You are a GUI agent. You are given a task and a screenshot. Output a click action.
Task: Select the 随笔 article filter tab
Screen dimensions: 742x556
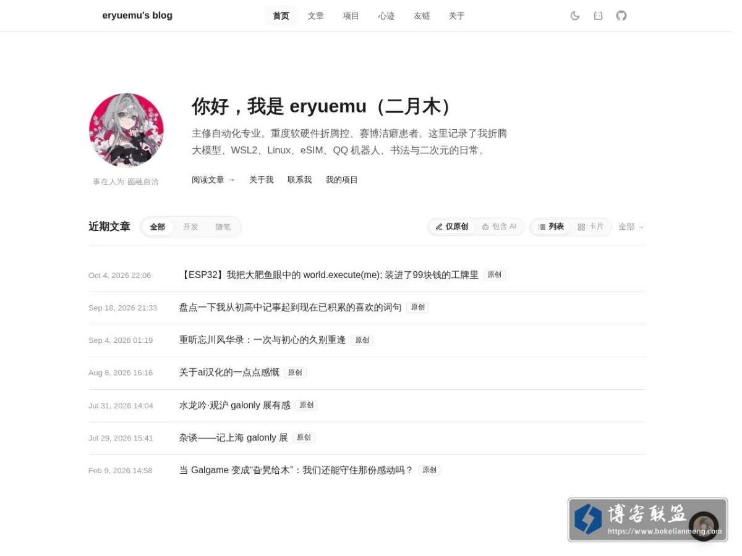(x=223, y=227)
